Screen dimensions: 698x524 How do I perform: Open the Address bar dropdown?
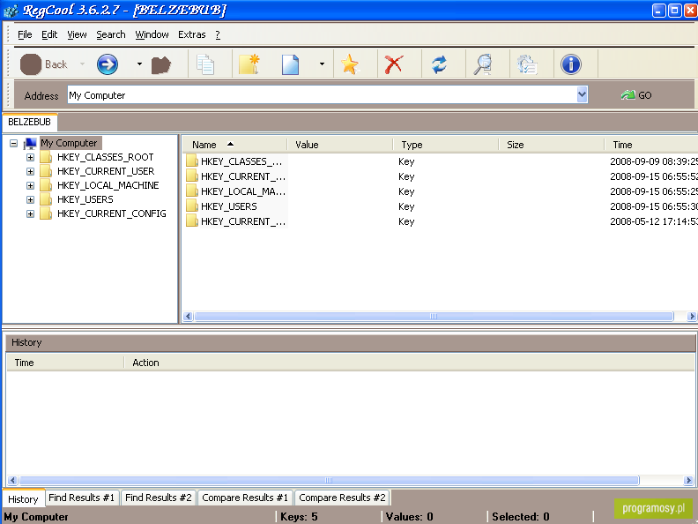(x=582, y=95)
